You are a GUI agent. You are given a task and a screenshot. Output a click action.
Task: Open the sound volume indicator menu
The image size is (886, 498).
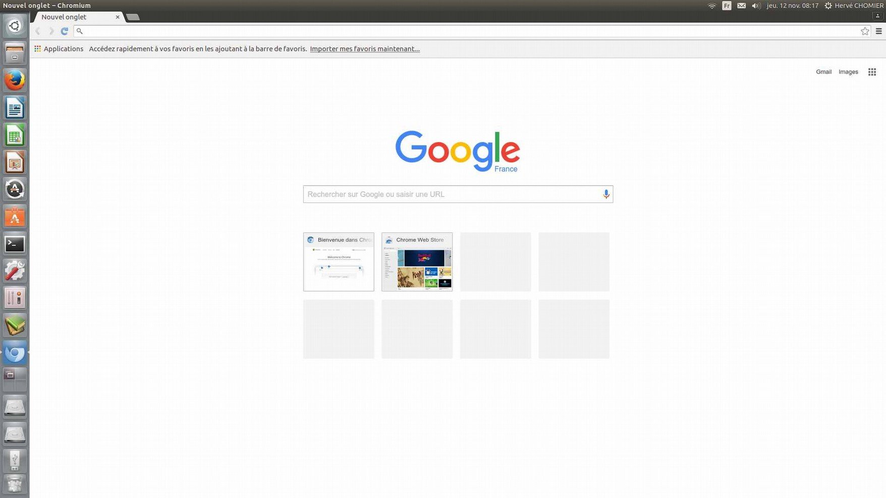756,6
